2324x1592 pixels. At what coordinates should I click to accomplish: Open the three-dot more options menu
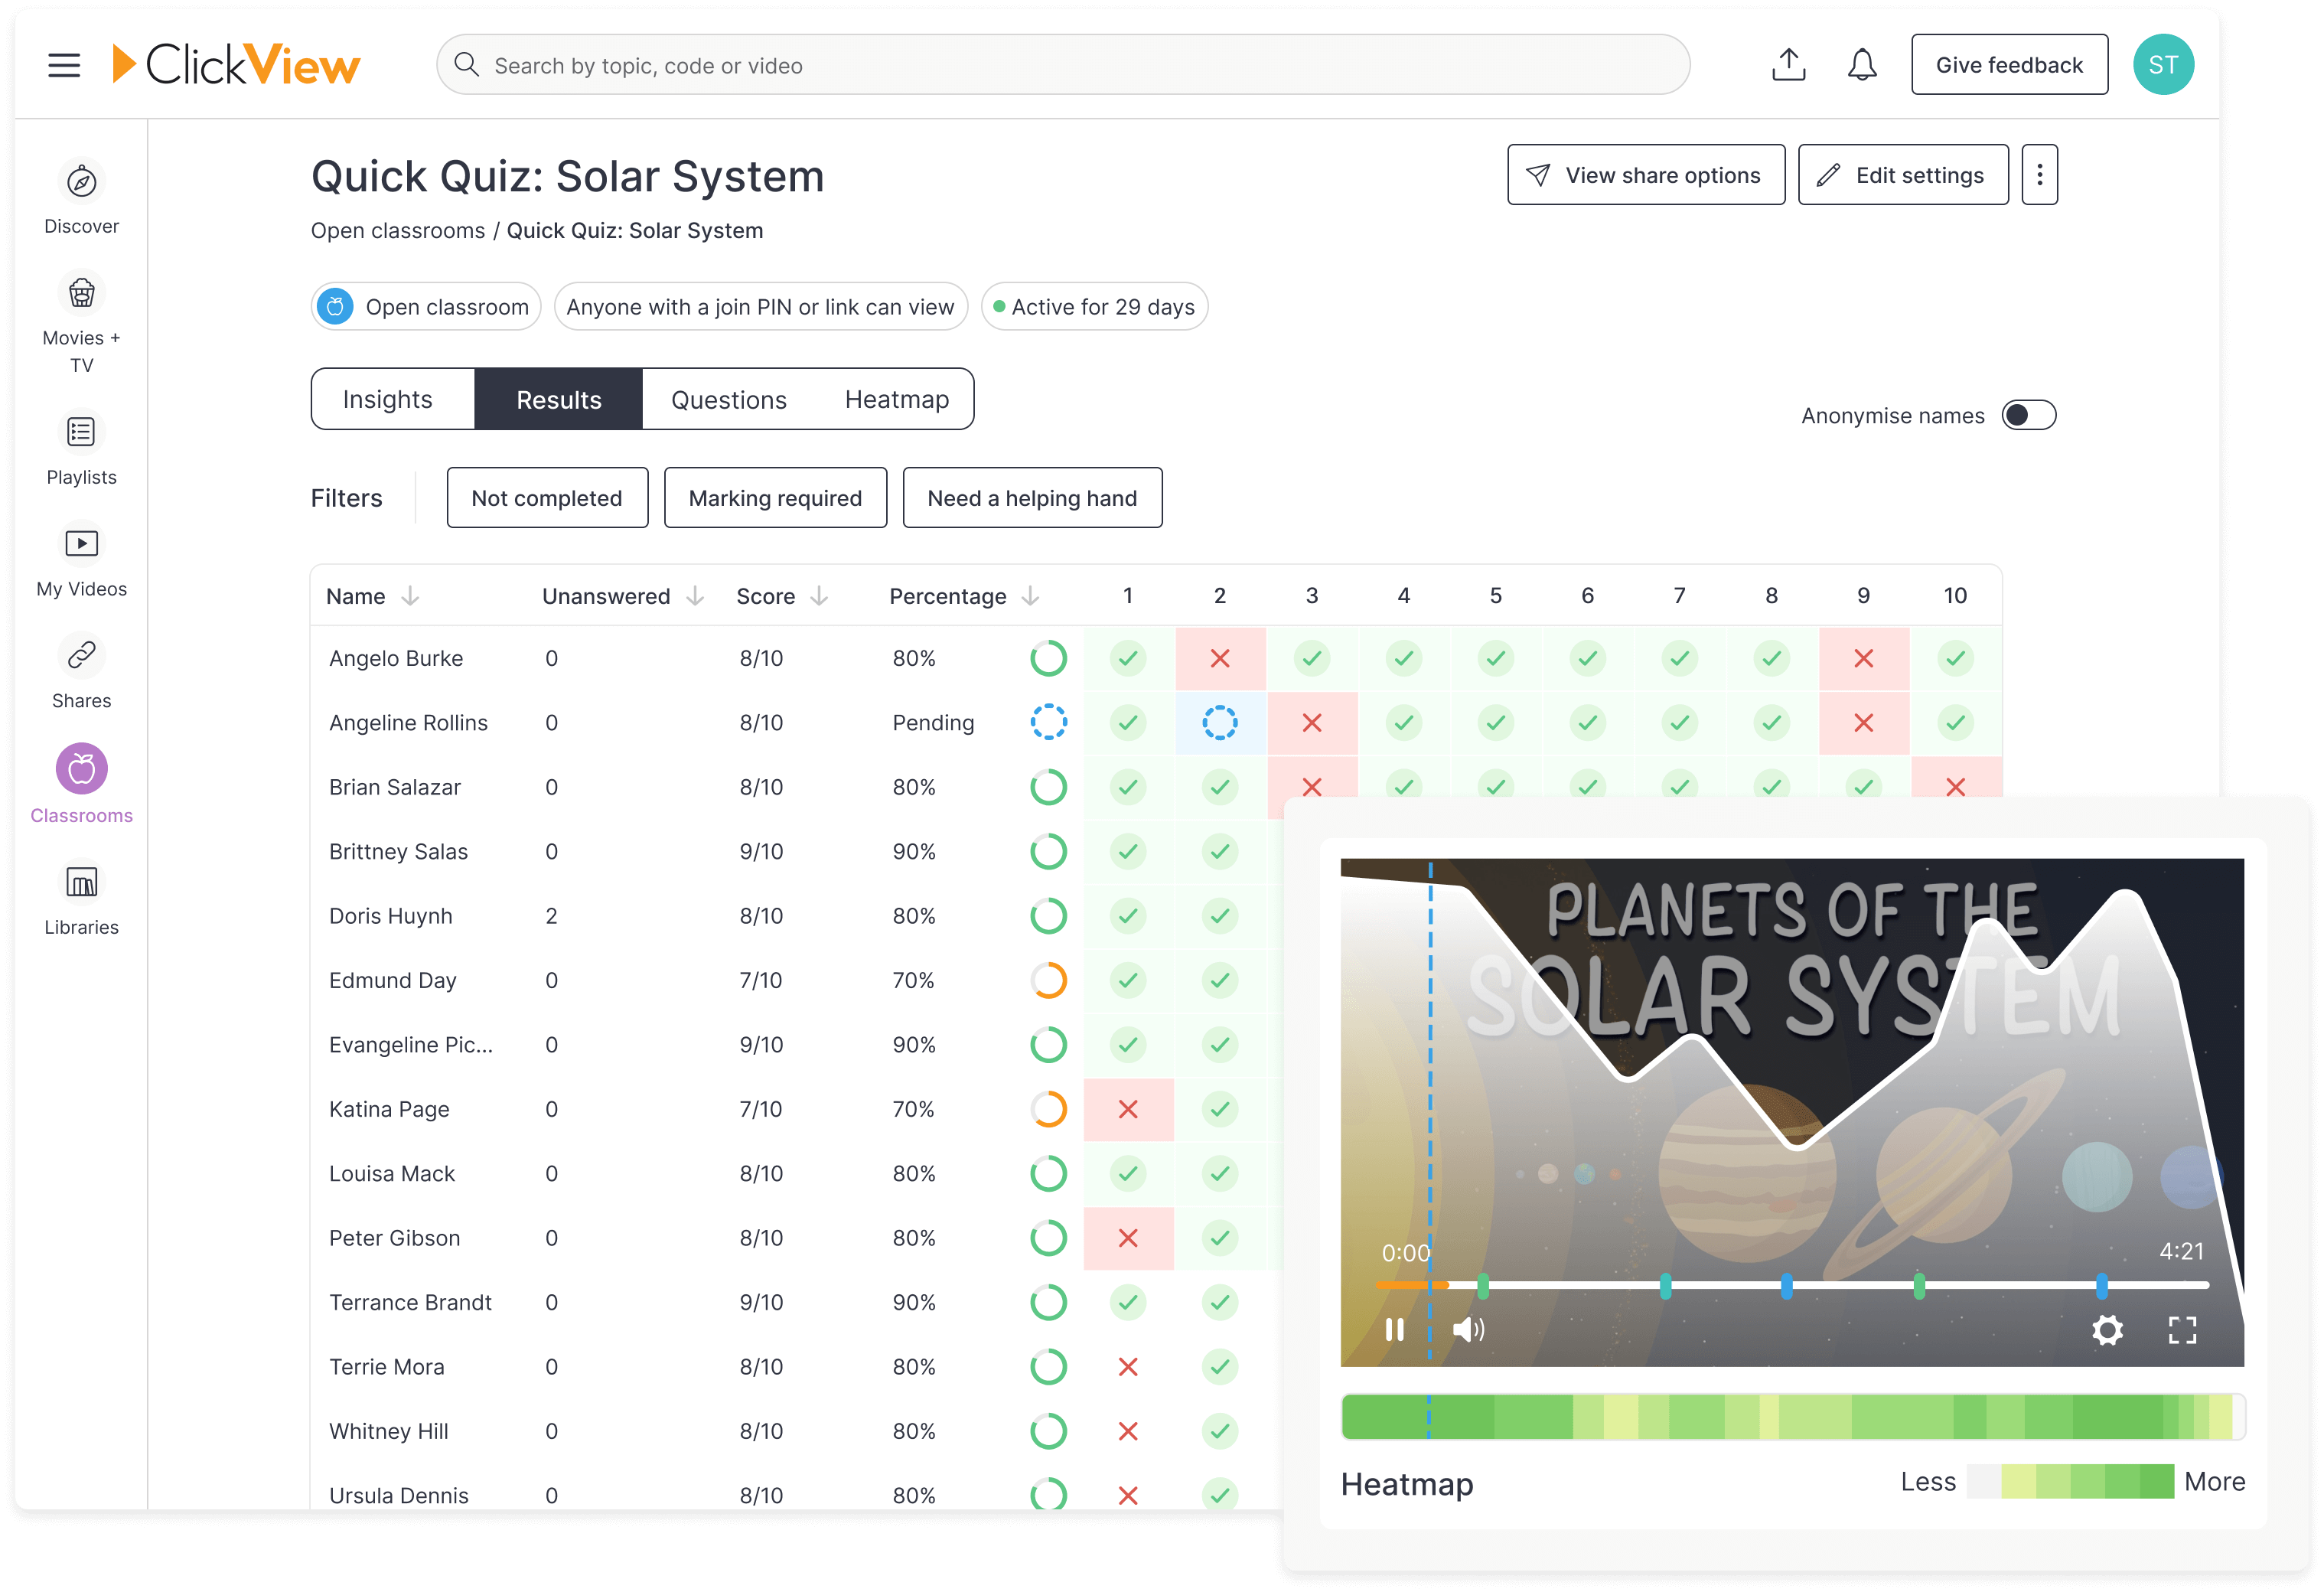(x=2039, y=175)
